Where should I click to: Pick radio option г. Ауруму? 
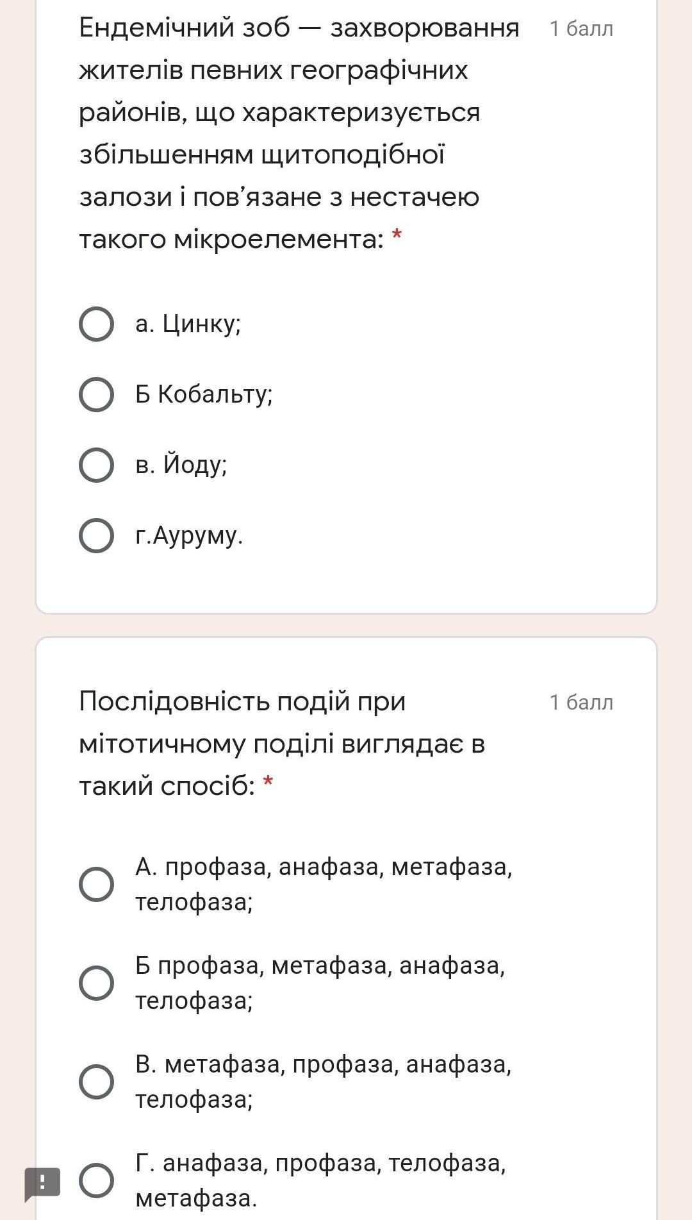[96, 535]
